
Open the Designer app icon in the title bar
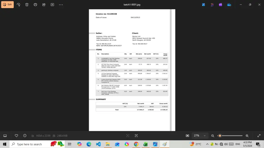pyautogui.click(x=204, y=5)
